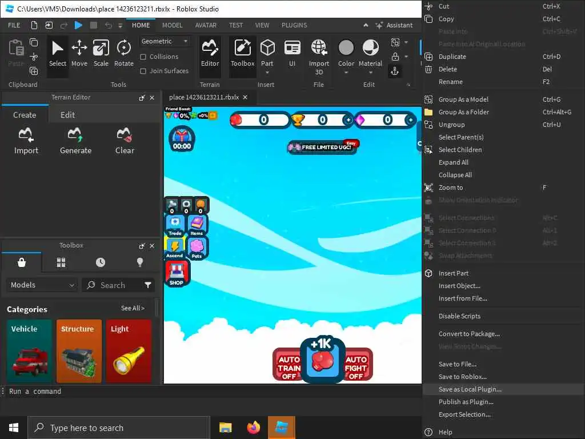Collapse the ribbon with the chevron
The width and height of the screenshot is (585, 439).
366,25
